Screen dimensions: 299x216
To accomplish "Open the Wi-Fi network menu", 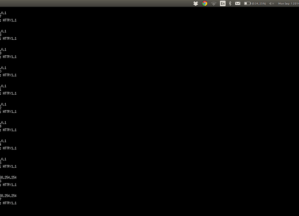I will point(214,3).
